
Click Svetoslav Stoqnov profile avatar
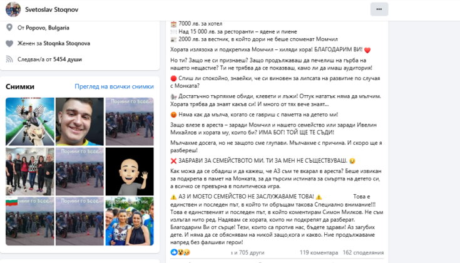coord(13,9)
